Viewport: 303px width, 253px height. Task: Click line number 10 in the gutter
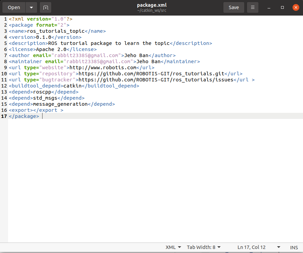[4, 74]
